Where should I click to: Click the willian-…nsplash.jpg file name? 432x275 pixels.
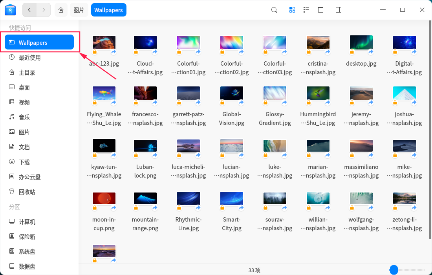[318, 224]
